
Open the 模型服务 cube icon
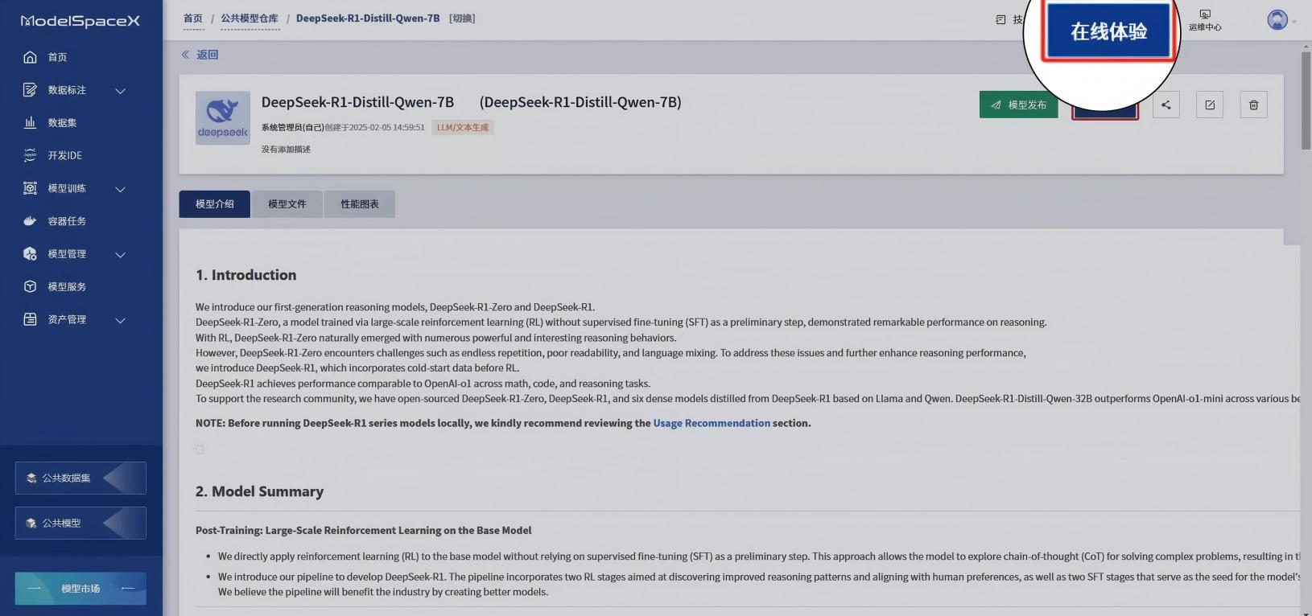(x=30, y=286)
